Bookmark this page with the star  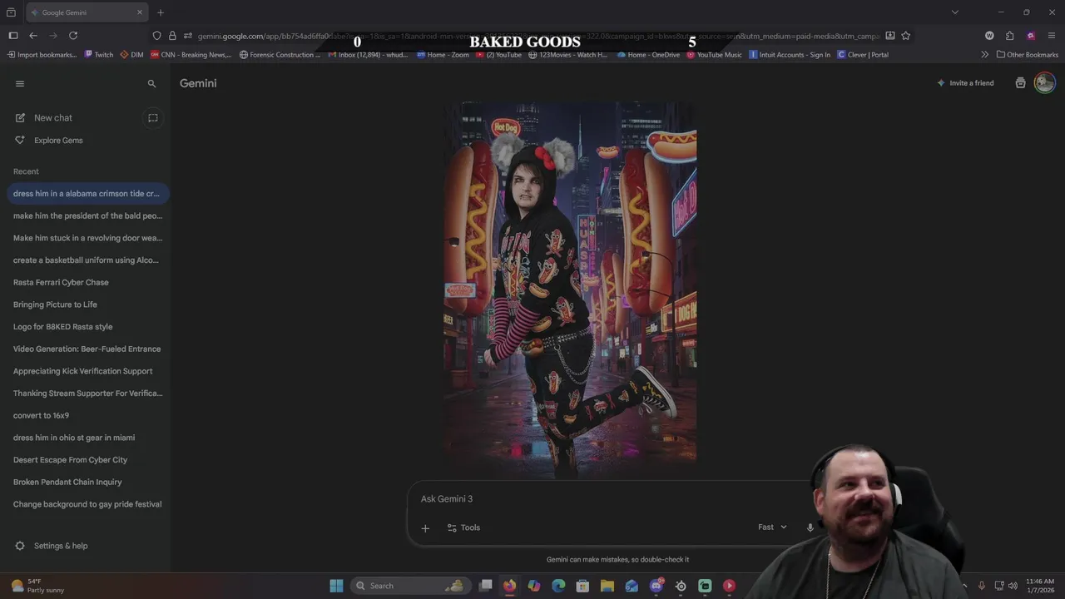906,36
